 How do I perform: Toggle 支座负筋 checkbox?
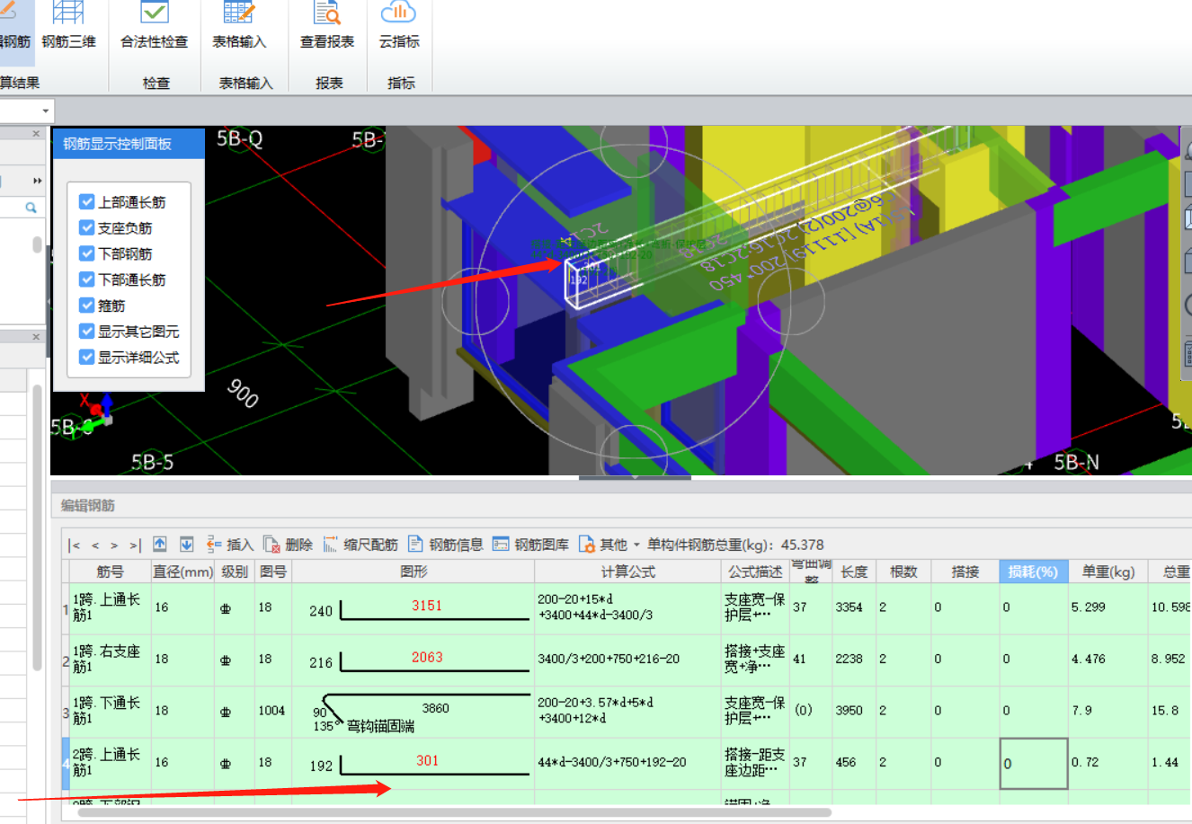87,228
